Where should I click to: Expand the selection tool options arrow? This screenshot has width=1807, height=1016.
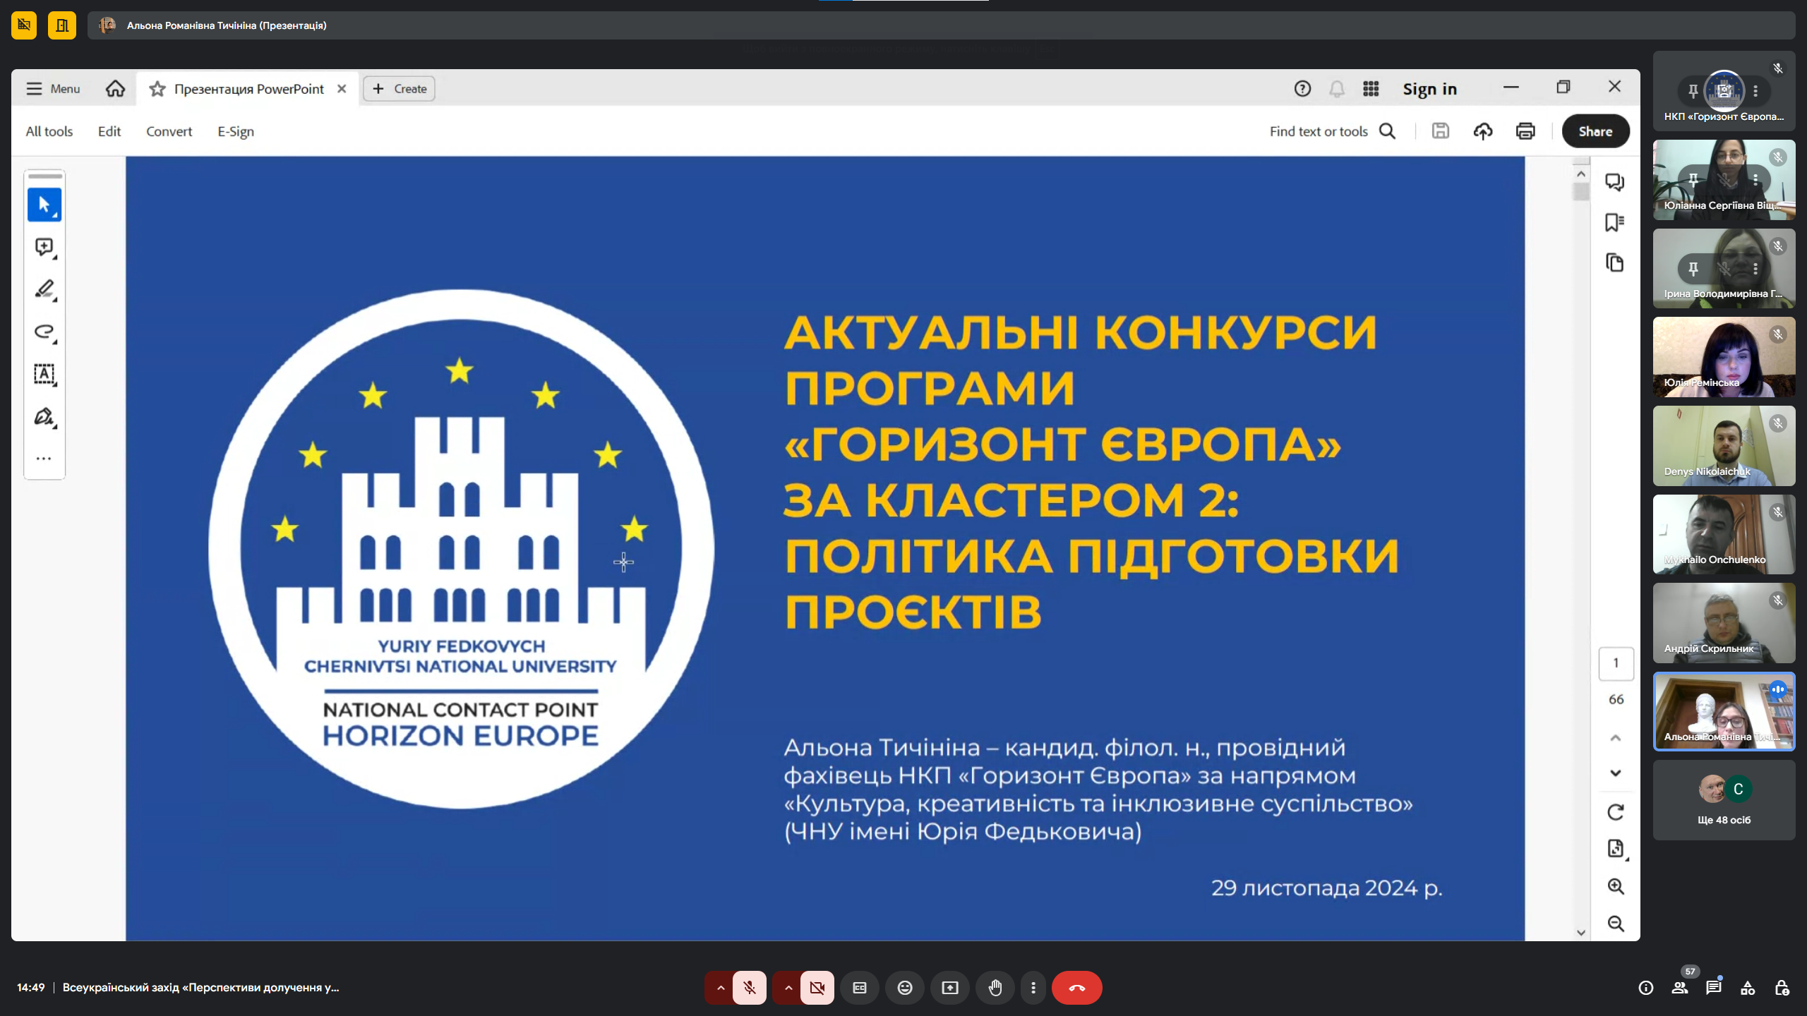point(54,214)
